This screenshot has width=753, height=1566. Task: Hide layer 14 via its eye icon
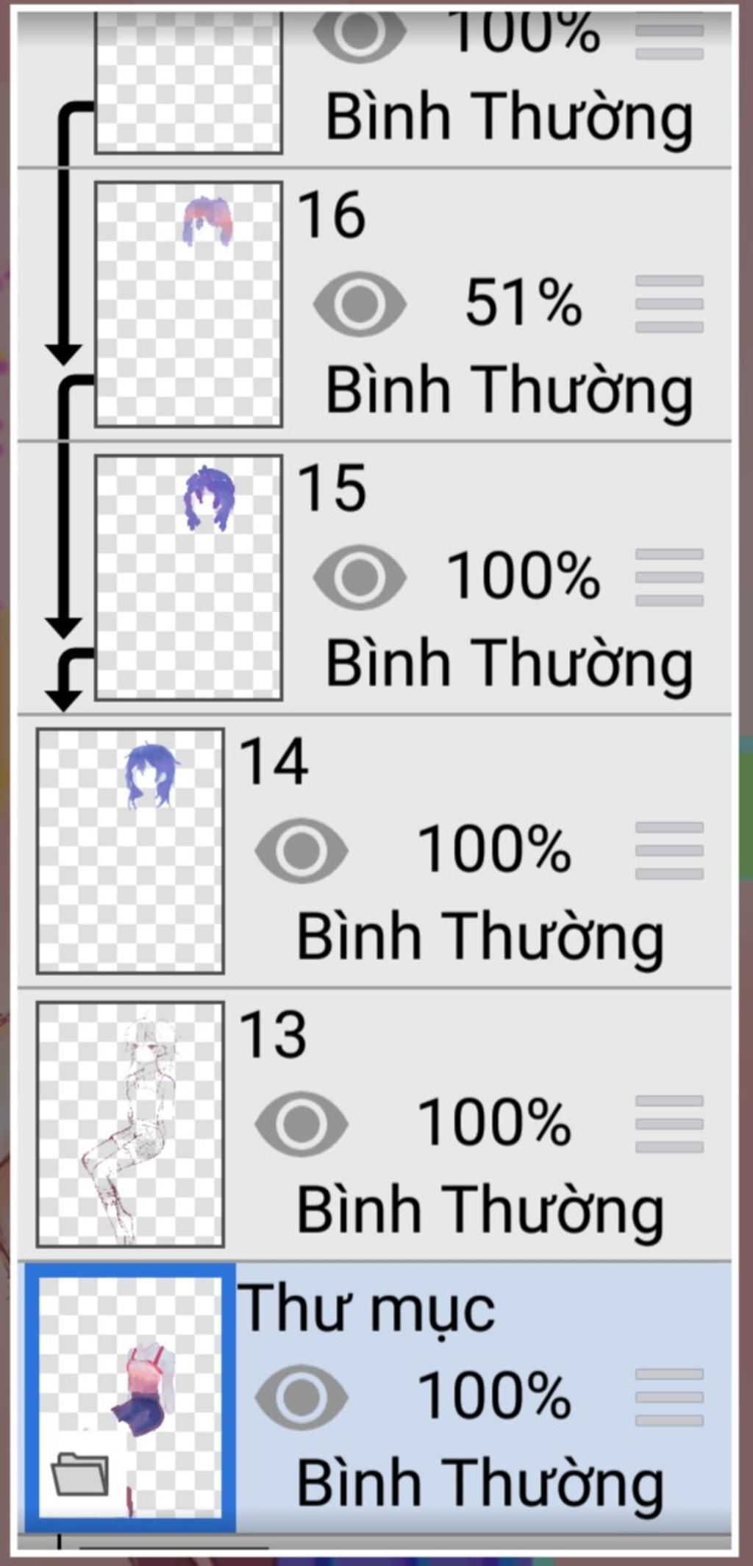pyautogui.click(x=301, y=850)
